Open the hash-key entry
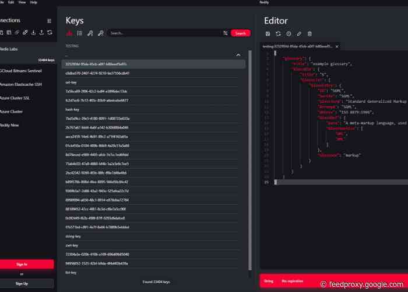The width and height of the screenshot is (408, 292). point(152,110)
